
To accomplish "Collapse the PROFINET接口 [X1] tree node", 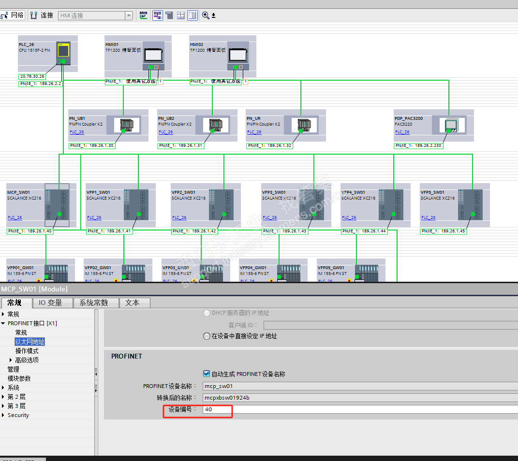I will point(3,323).
